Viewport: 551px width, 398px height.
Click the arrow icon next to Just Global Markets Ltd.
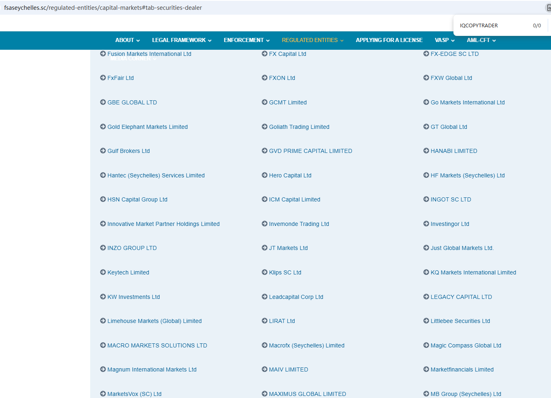click(426, 248)
